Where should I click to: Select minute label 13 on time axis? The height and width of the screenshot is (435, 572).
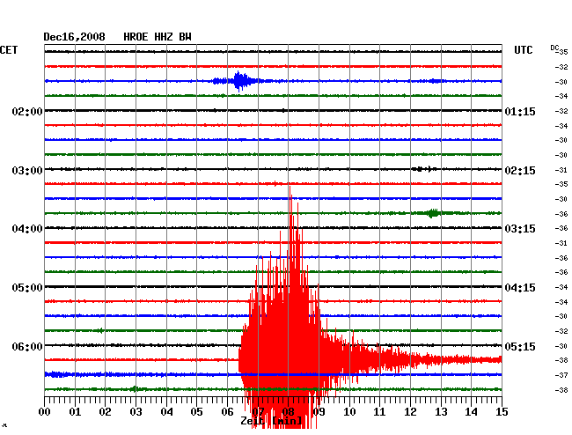pos(441,411)
